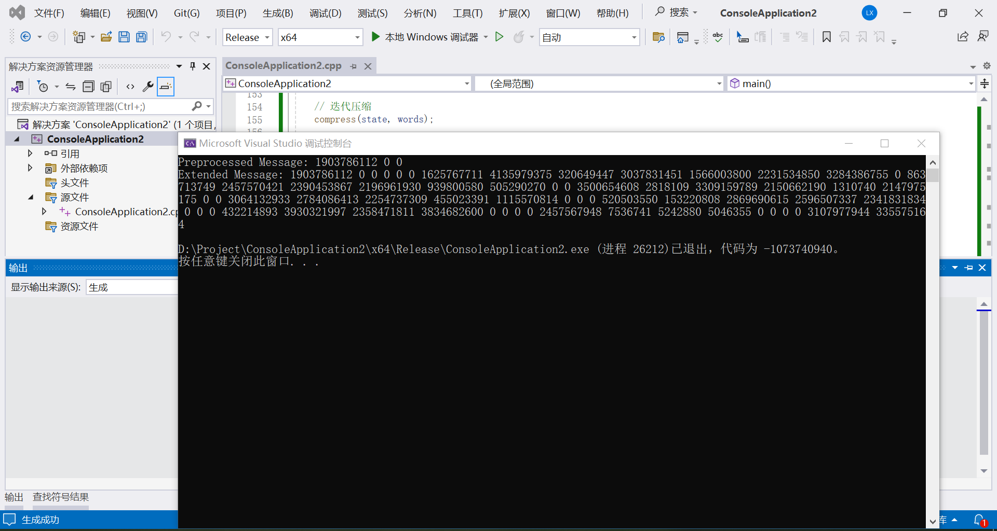The image size is (997, 531).
Task: Collapse all items in Solution Explorer
Action: (x=88, y=86)
